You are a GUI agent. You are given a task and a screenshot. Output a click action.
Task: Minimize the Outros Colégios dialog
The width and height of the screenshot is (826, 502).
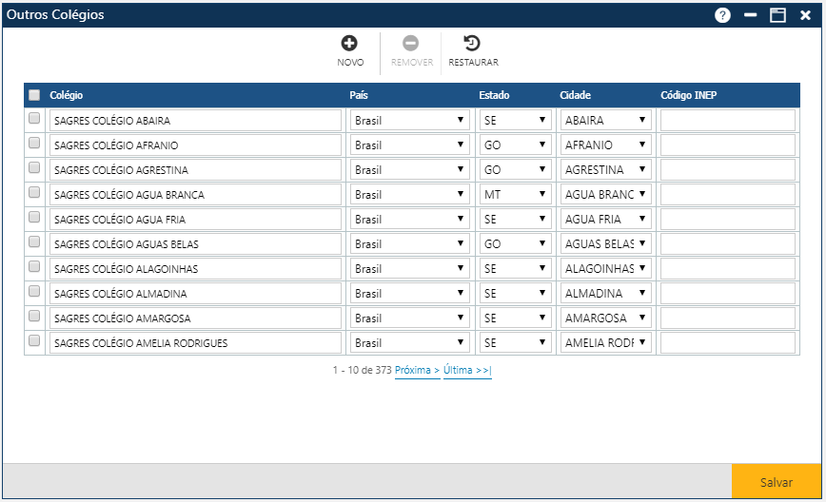click(x=750, y=15)
